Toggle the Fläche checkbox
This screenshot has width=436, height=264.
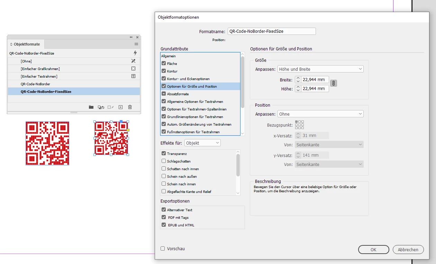(164, 63)
